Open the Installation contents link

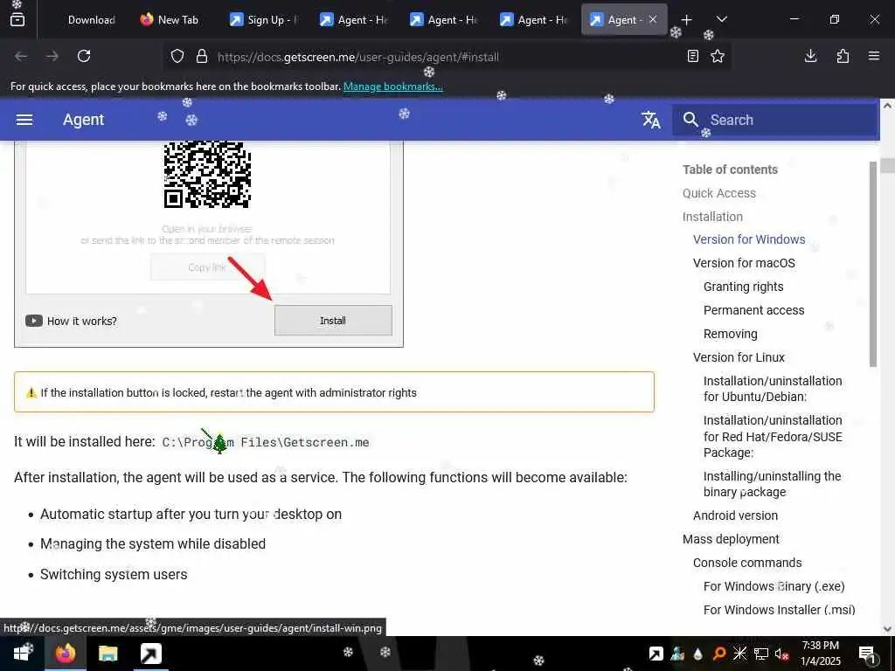pos(712,217)
